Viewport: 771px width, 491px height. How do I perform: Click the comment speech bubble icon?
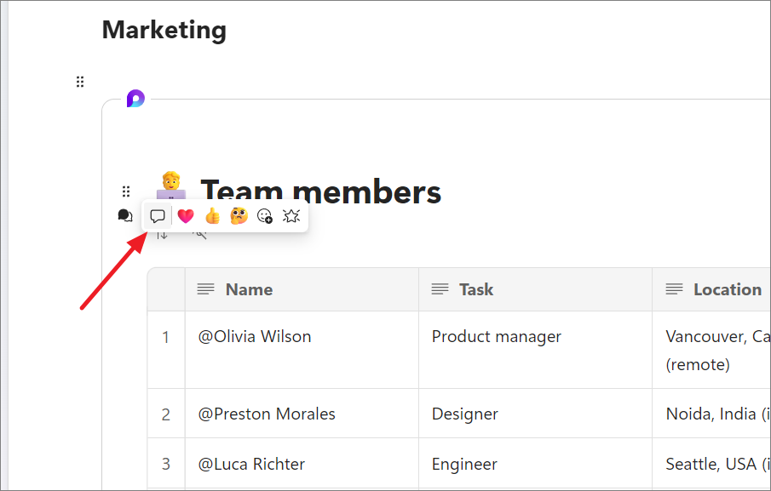(158, 216)
